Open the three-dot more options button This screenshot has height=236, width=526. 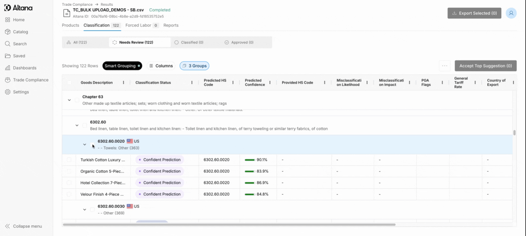click(x=445, y=66)
